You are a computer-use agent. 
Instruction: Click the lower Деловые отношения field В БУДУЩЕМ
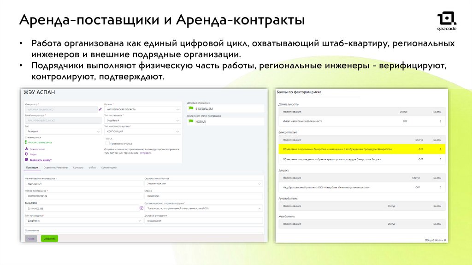203,221
